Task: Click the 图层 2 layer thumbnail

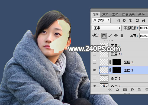Action: click(104, 70)
